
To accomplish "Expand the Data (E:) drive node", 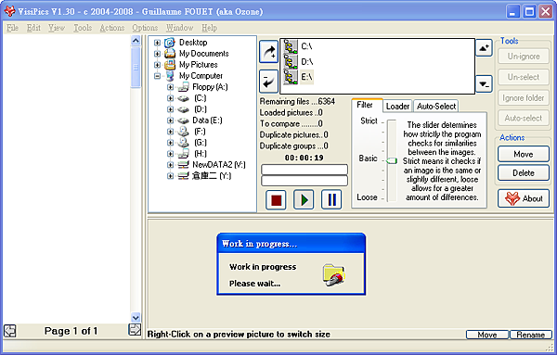I will click(x=170, y=120).
